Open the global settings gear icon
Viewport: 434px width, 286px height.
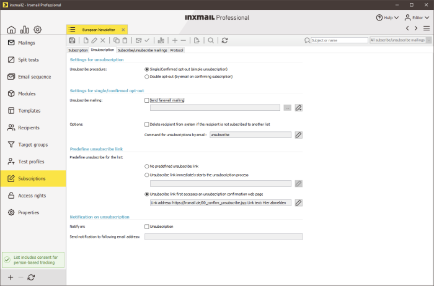(x=37, y=29)
